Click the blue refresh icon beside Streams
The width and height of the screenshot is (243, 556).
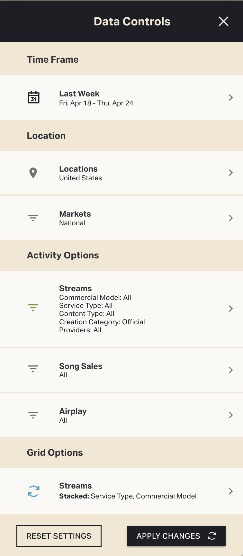point(33,491)
